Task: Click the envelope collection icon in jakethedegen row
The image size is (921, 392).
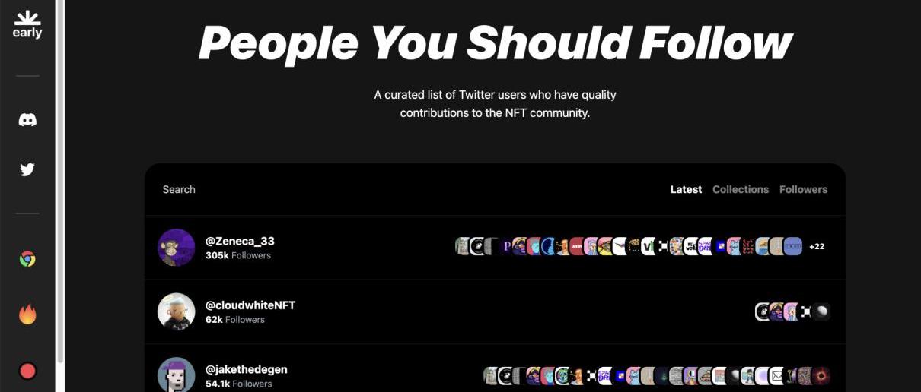Action: point(777,375)
